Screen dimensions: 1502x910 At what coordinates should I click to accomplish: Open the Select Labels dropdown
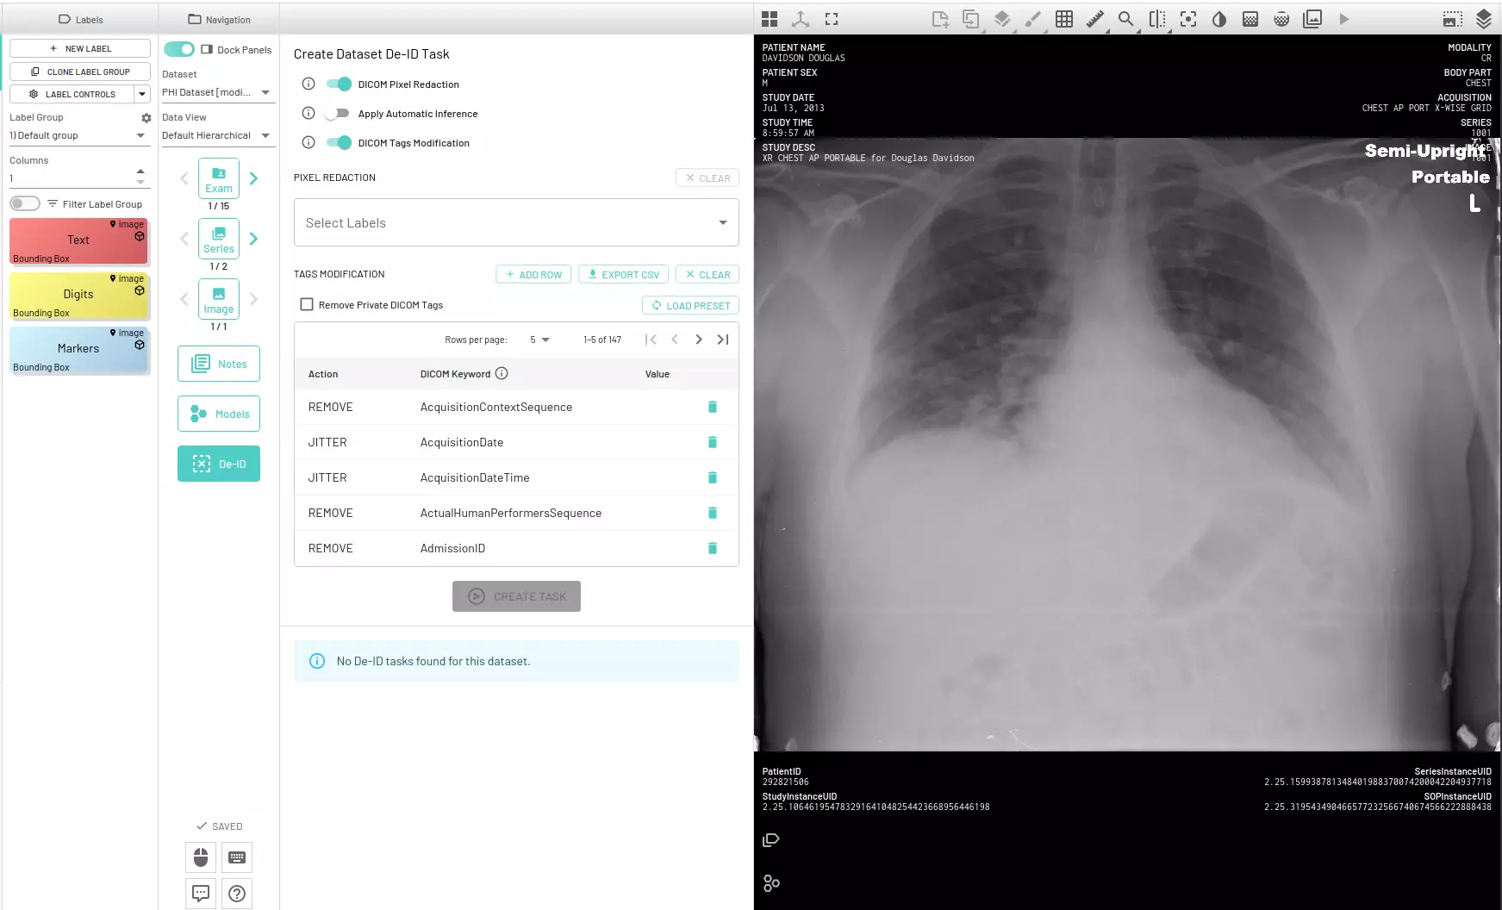click(515, 223)
